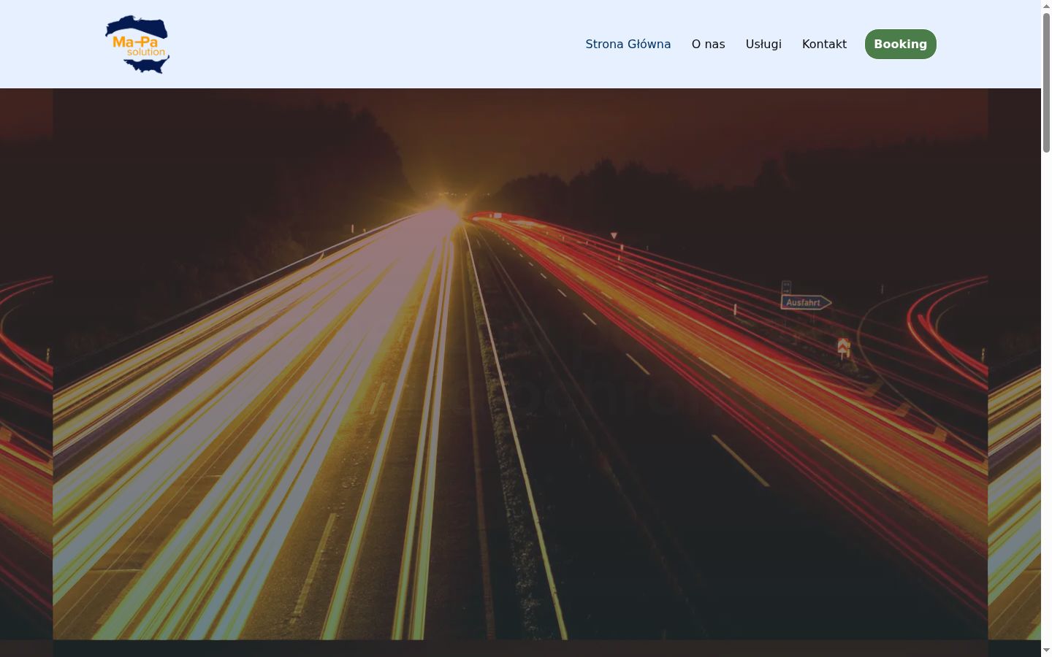Open the Strona Główna page
Image resolution: width=1052 pixels, height=657 pixels.
point(628,45)
